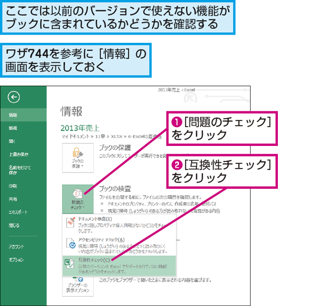Click the 互換性チェック icon in the menu

pyautogui.click(x=70, y=263)
